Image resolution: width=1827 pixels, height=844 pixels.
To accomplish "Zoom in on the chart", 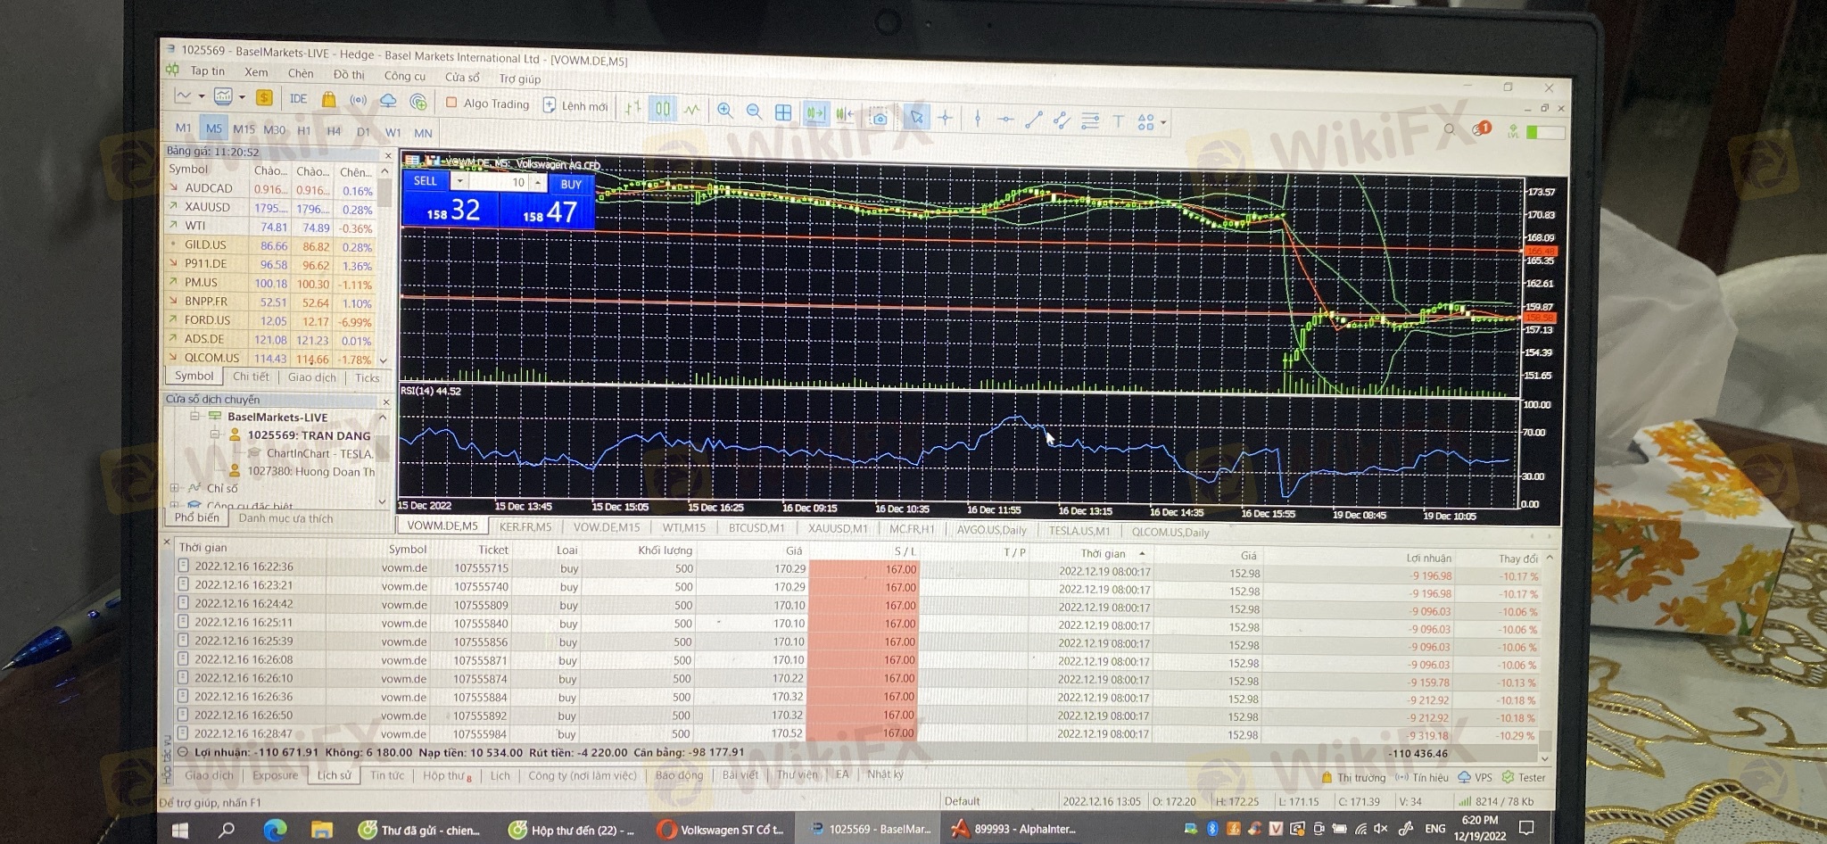I will click(x=725, y=111).
